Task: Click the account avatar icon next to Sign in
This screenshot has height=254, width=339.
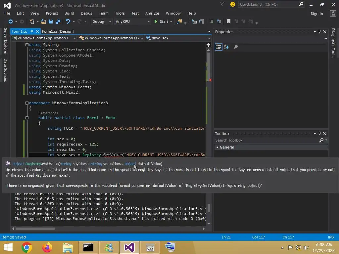Action: [333, 13]
